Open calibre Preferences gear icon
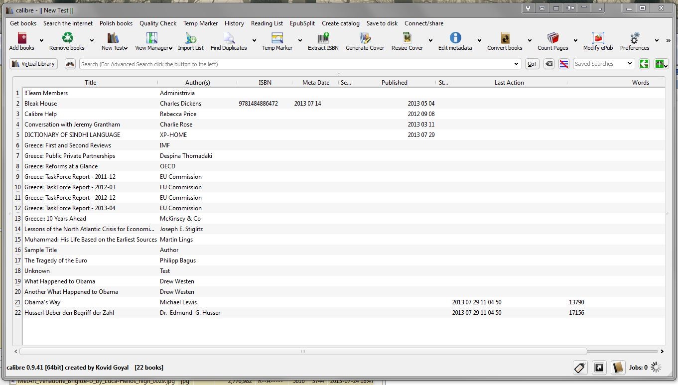The image size is (678, 385). (x=635, y=38)
